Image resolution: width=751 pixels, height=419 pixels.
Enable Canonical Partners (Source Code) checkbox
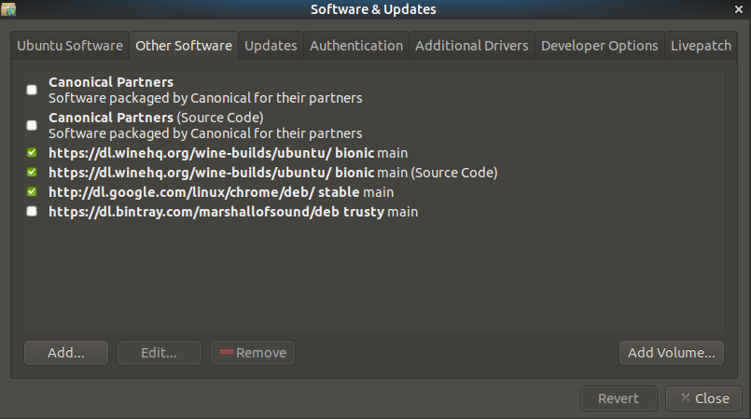pyautogui.click(x=32, y=125)
